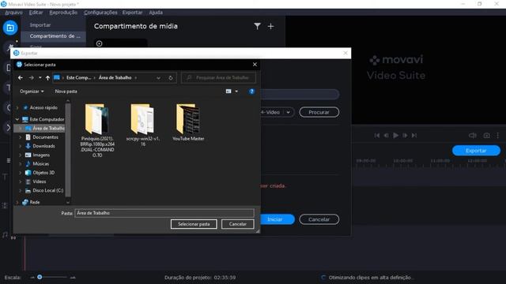The width and height of the screenshot is (506, 284).
Task: Open the Exportar menu
Action: 132,13
